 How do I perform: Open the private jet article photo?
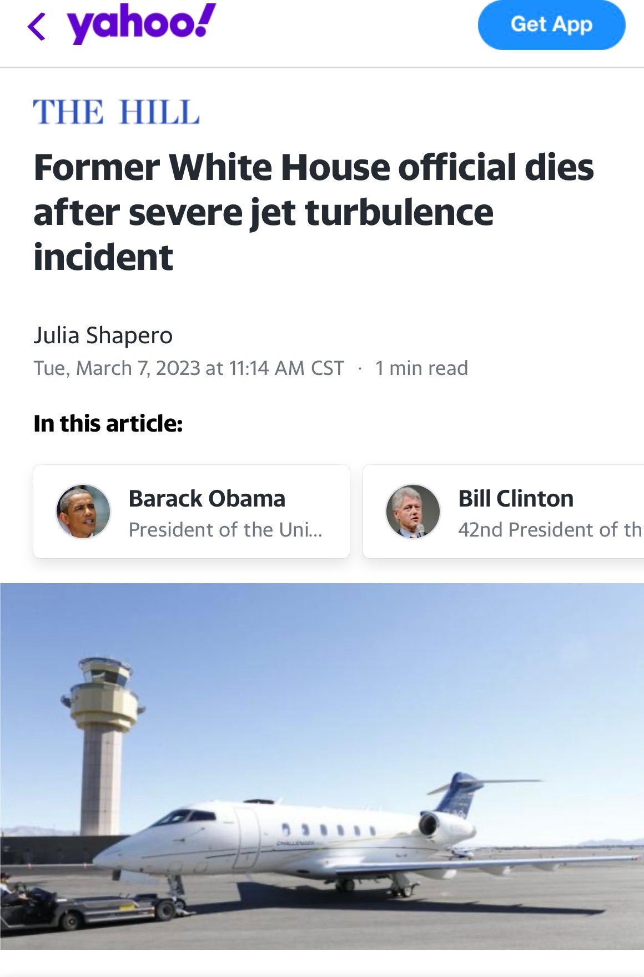[x=322, y=766]
